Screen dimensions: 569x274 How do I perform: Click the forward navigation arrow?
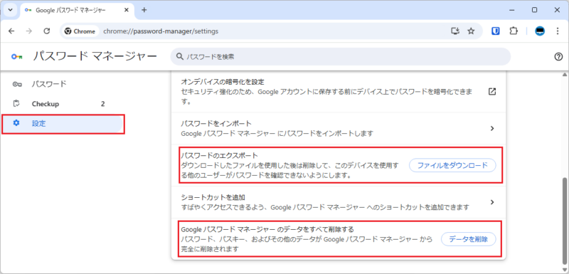coord(29,31)
